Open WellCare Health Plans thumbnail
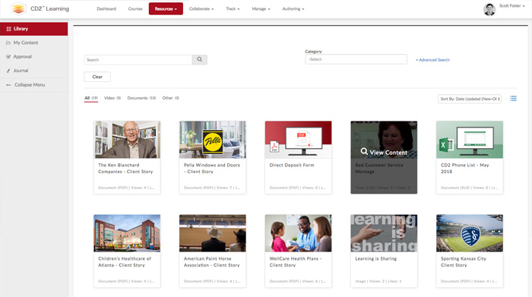 [298, 233]
